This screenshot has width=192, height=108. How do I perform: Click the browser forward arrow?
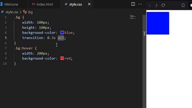pyautogui.click(x=156, y=5)
